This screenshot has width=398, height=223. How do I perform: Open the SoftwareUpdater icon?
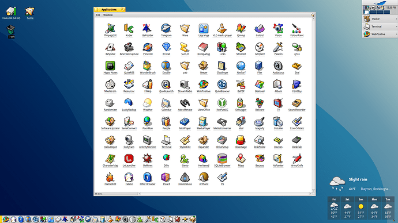tap(110, 121)
